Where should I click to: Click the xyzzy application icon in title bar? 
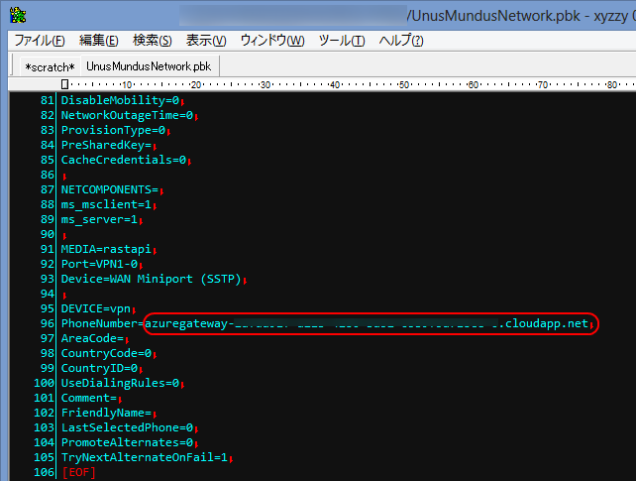pyautogui.click(x=18, y=15)
